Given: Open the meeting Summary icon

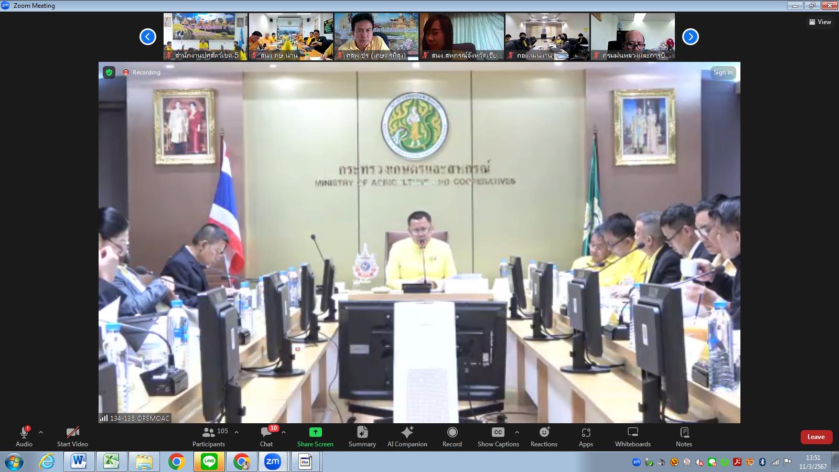Looking at the screenshot, I should click(x=362, y=436).
